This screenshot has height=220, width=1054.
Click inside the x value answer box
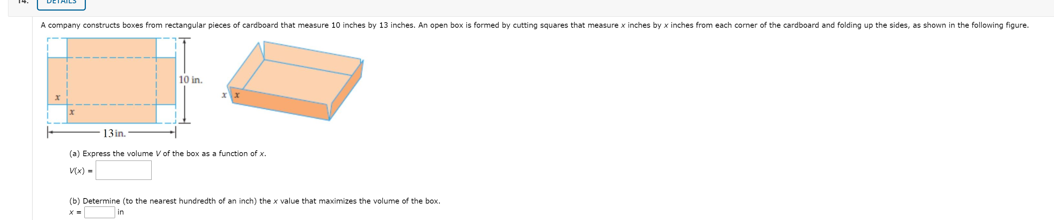click(99, 212)
